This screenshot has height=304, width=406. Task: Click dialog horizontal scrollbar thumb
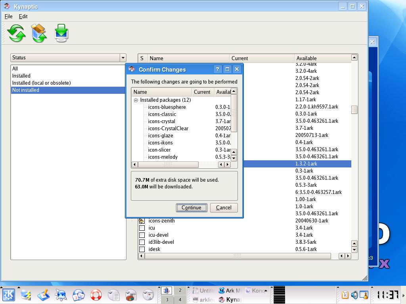[168, 164]
